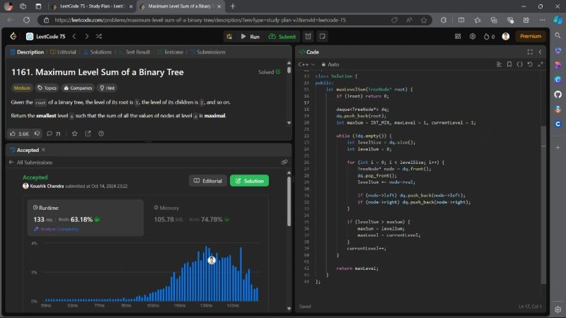Click the LeetCode logo icon
The width and height of the screenshot is (566, 318).
[x=13, y=36]
